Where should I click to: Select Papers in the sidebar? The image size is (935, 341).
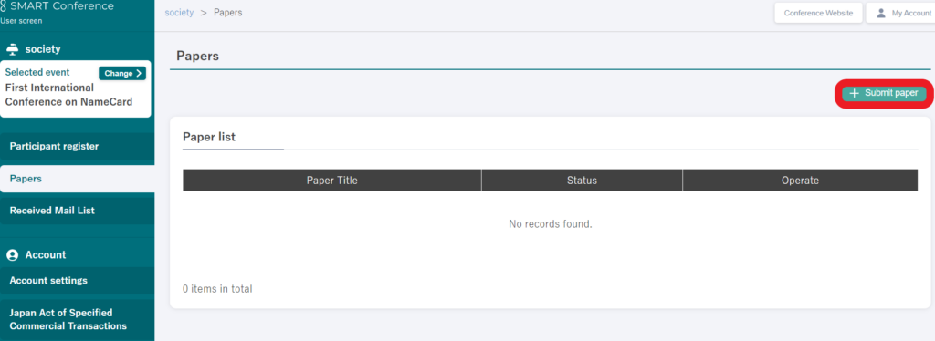click(x=77, y=179)
